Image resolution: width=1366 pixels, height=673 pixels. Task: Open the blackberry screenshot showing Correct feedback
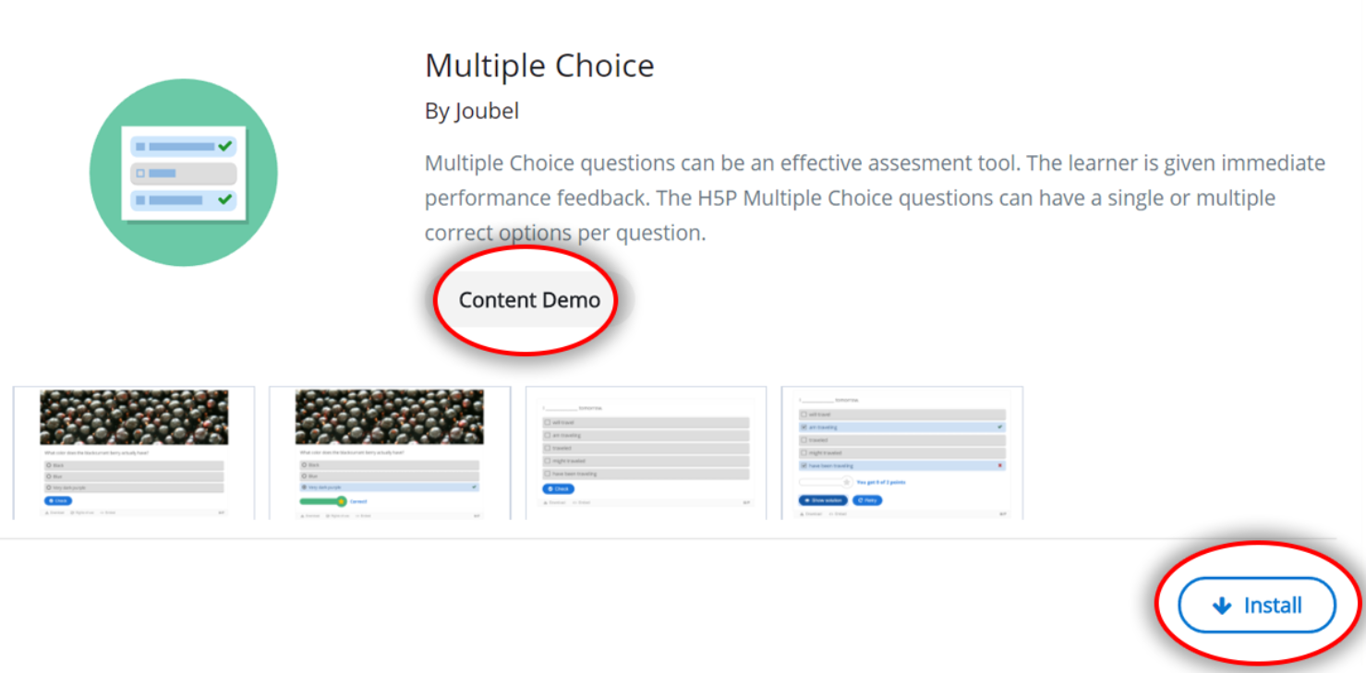click(390, 452)
